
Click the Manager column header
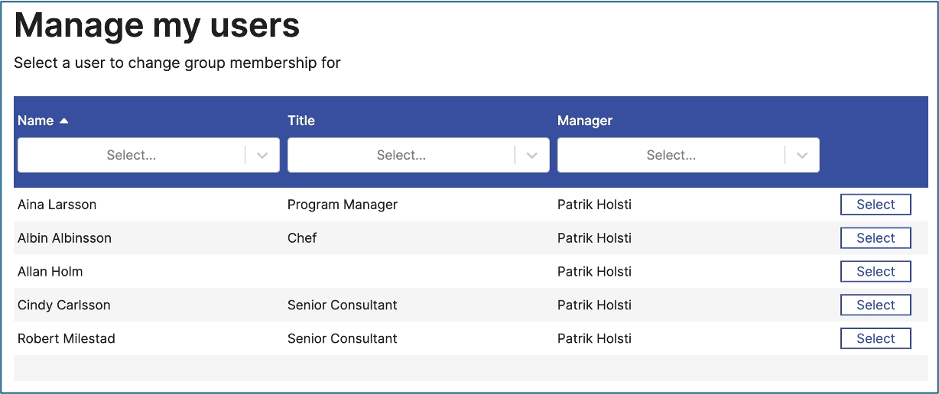click(x=585, y=121)
